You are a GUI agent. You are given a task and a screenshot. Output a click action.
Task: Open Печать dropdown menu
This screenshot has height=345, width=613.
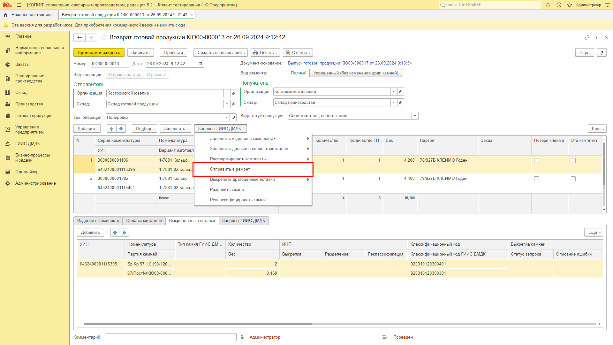coord(265,53)
